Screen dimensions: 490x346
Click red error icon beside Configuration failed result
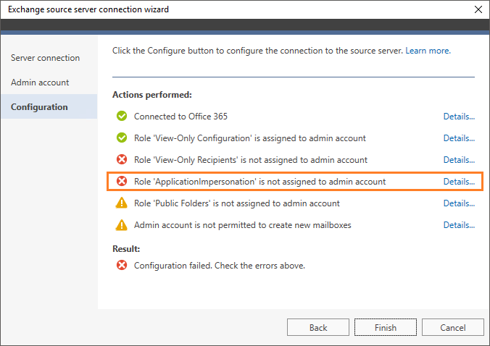(x=122, y=265)
